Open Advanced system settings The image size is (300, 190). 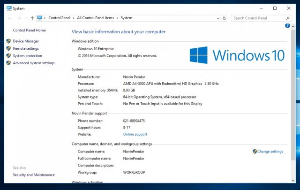point(34,63)
